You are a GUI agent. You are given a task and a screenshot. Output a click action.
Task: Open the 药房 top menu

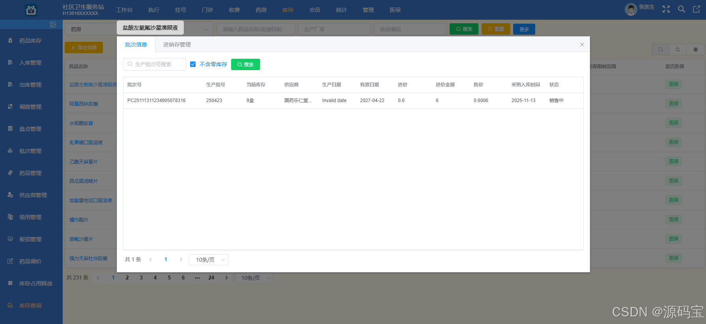click(261, 10)
